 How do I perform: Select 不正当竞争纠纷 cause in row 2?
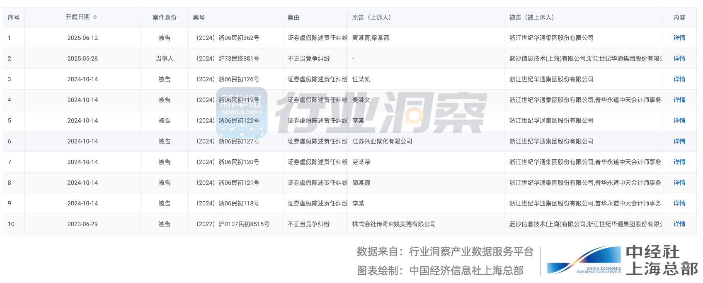point(309,59)
